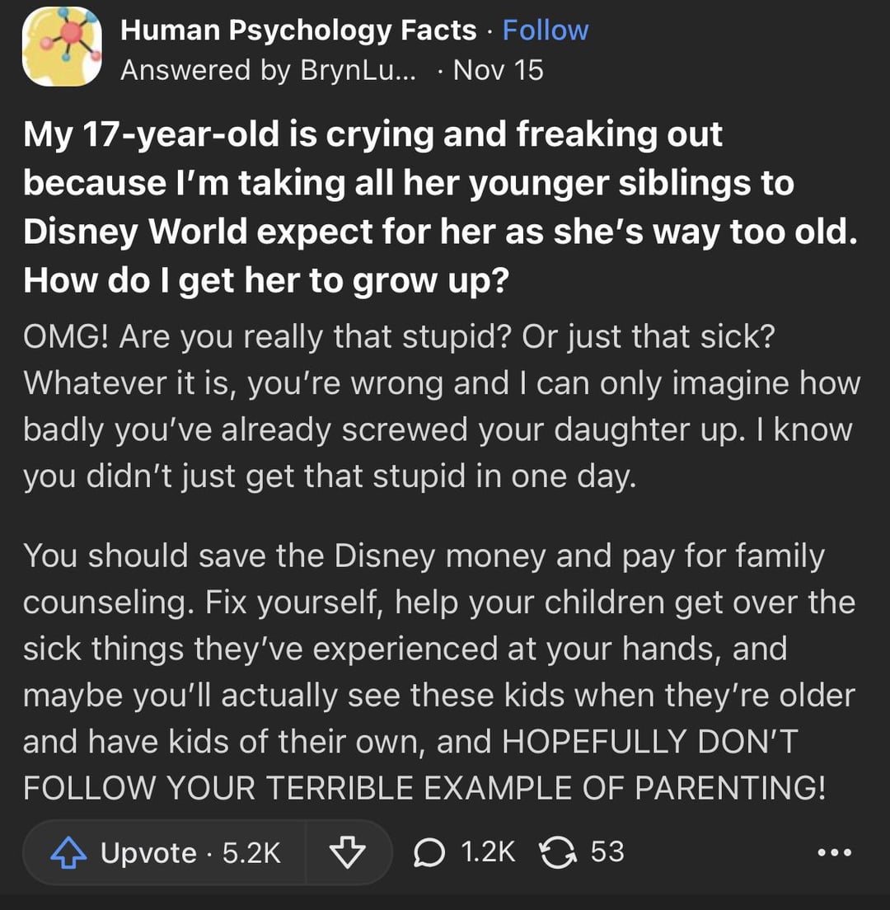
Task: Downvote the answer with the down arrow
Action: 347,852
